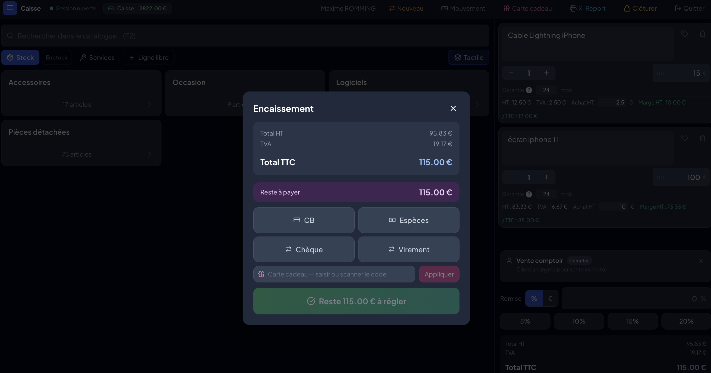Click the gift icon in Carte cadeau field
The height and width of the screenshot is (373, 711).
click(x=261, y=274)
